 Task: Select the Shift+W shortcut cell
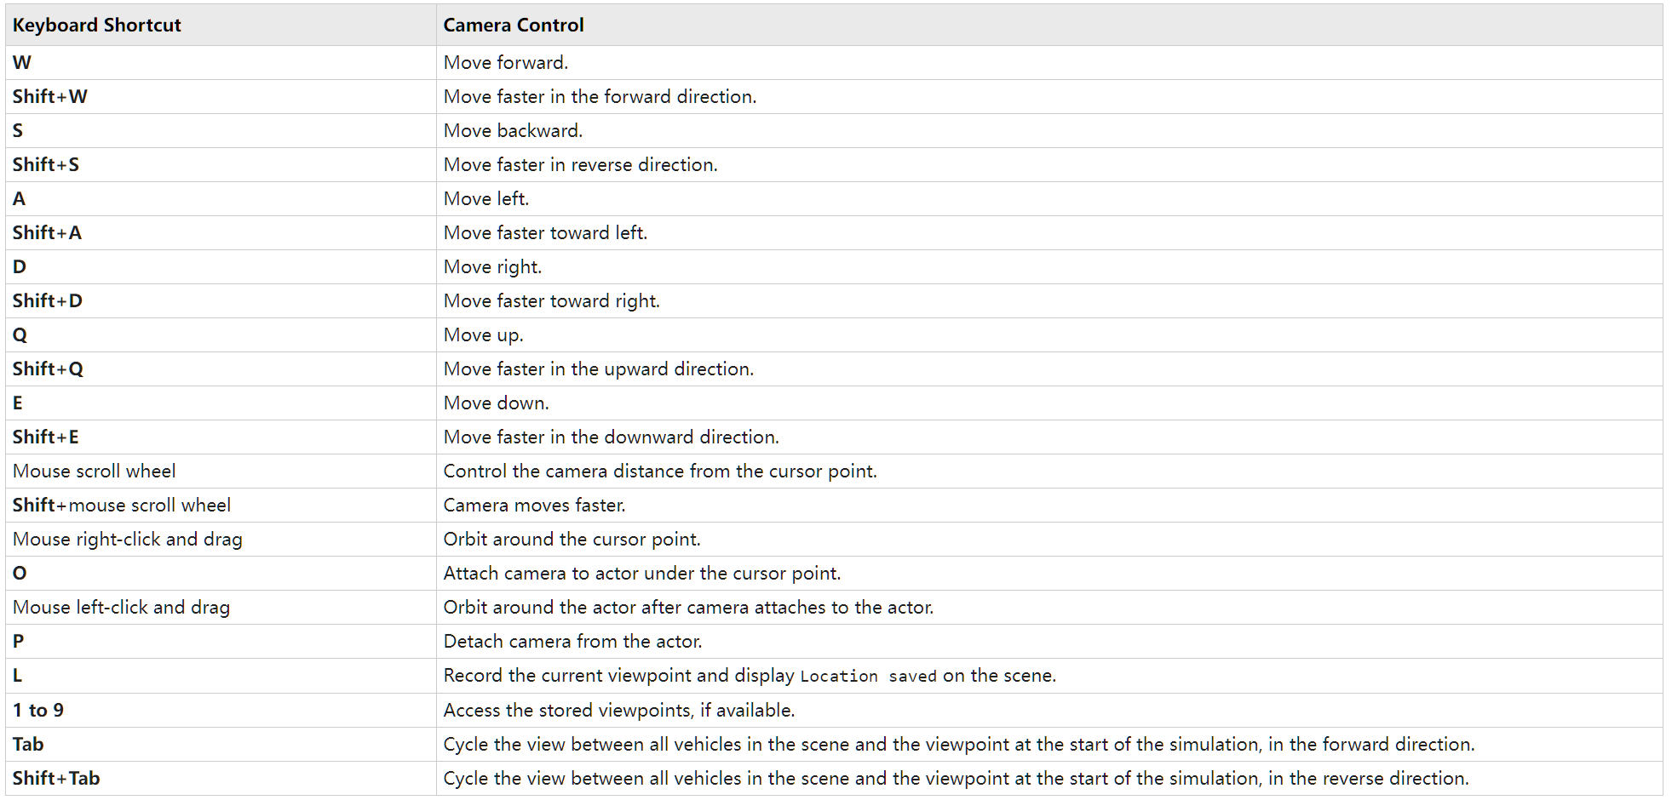(50, 97)
